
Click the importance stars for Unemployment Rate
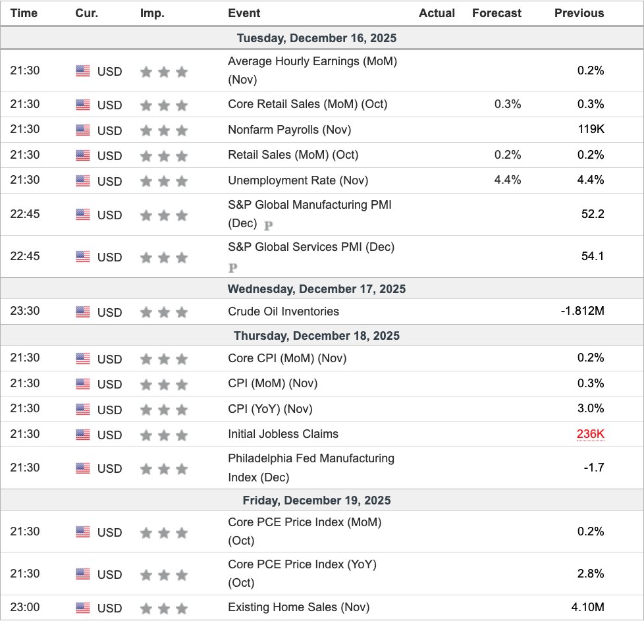[x=163, y=180]
